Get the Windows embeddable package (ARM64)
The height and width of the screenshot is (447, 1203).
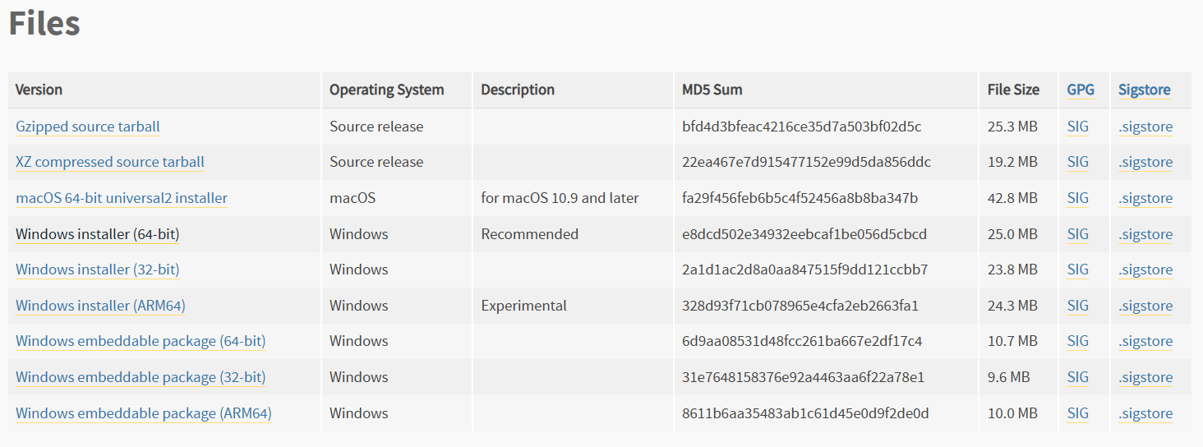click(143, 413)
